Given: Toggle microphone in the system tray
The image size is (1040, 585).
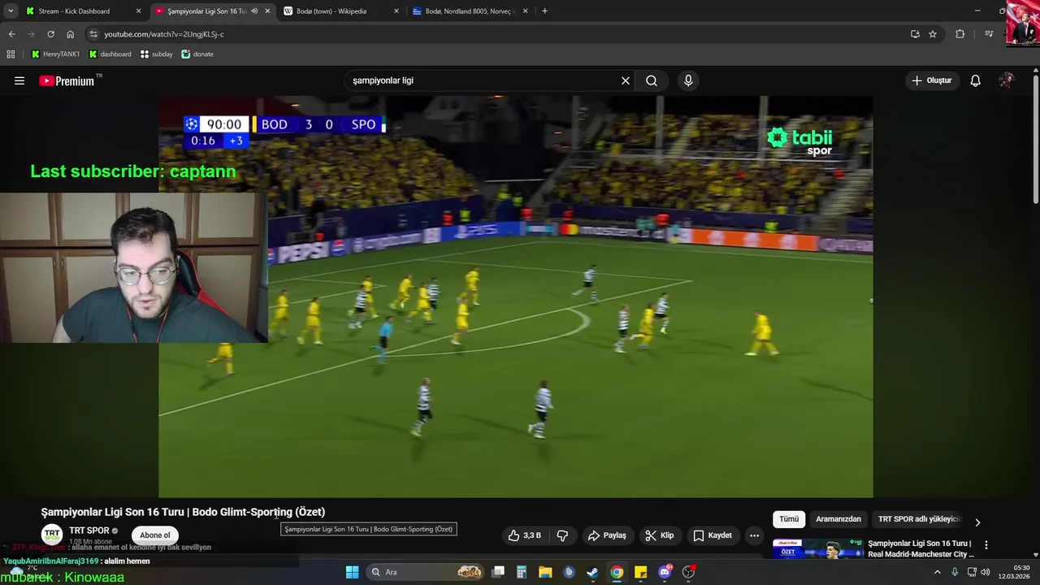Looking at the screenshot, I should [x=955, y=572].
